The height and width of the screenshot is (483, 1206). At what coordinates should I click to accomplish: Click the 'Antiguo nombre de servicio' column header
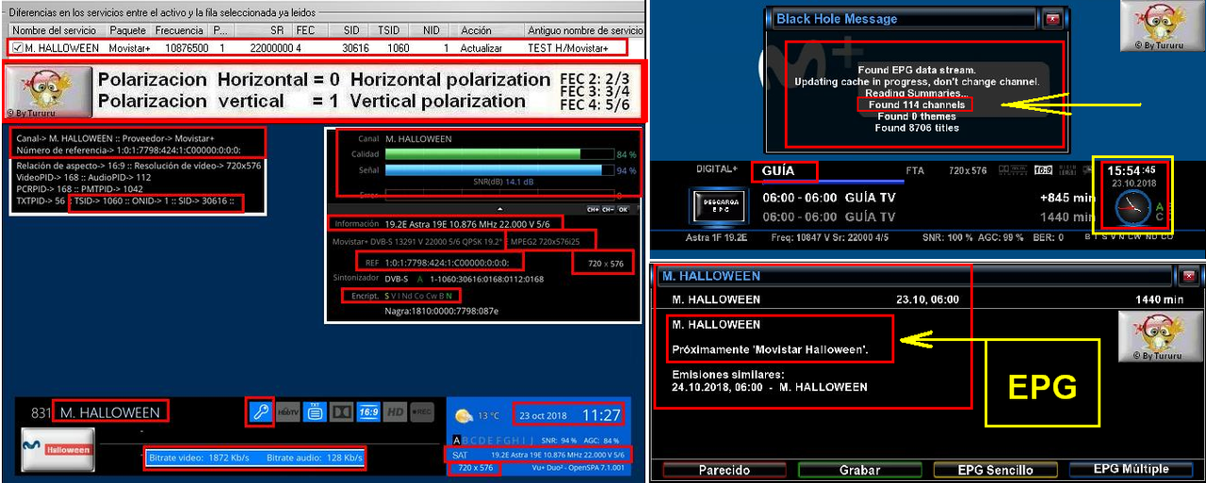(584, 30)
